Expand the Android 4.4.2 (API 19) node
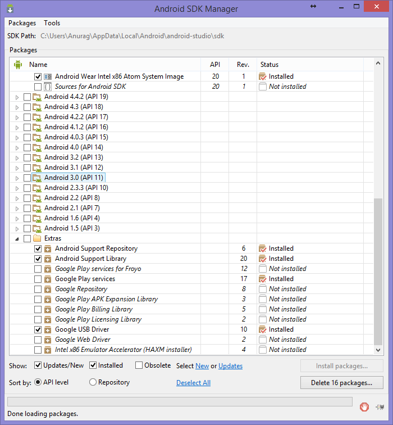Viewport: 393px width, 425px height. point(17,97)
